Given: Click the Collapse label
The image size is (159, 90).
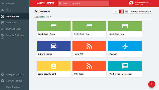Looking at the screenshot, I should 10,3.
